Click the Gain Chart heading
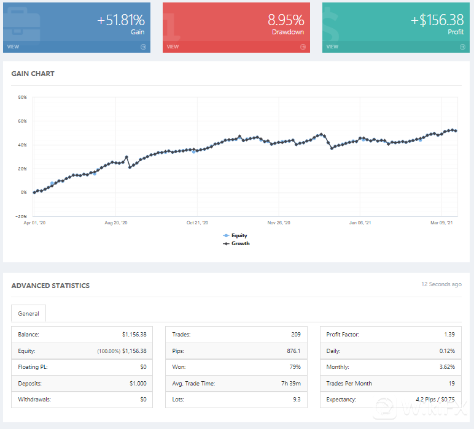474x429 pixels. [x=33, y=74]
